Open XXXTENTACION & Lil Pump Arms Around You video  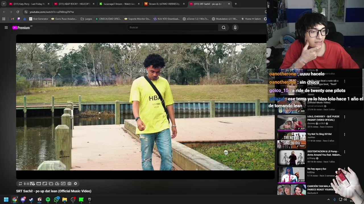[x=324, y=153]
